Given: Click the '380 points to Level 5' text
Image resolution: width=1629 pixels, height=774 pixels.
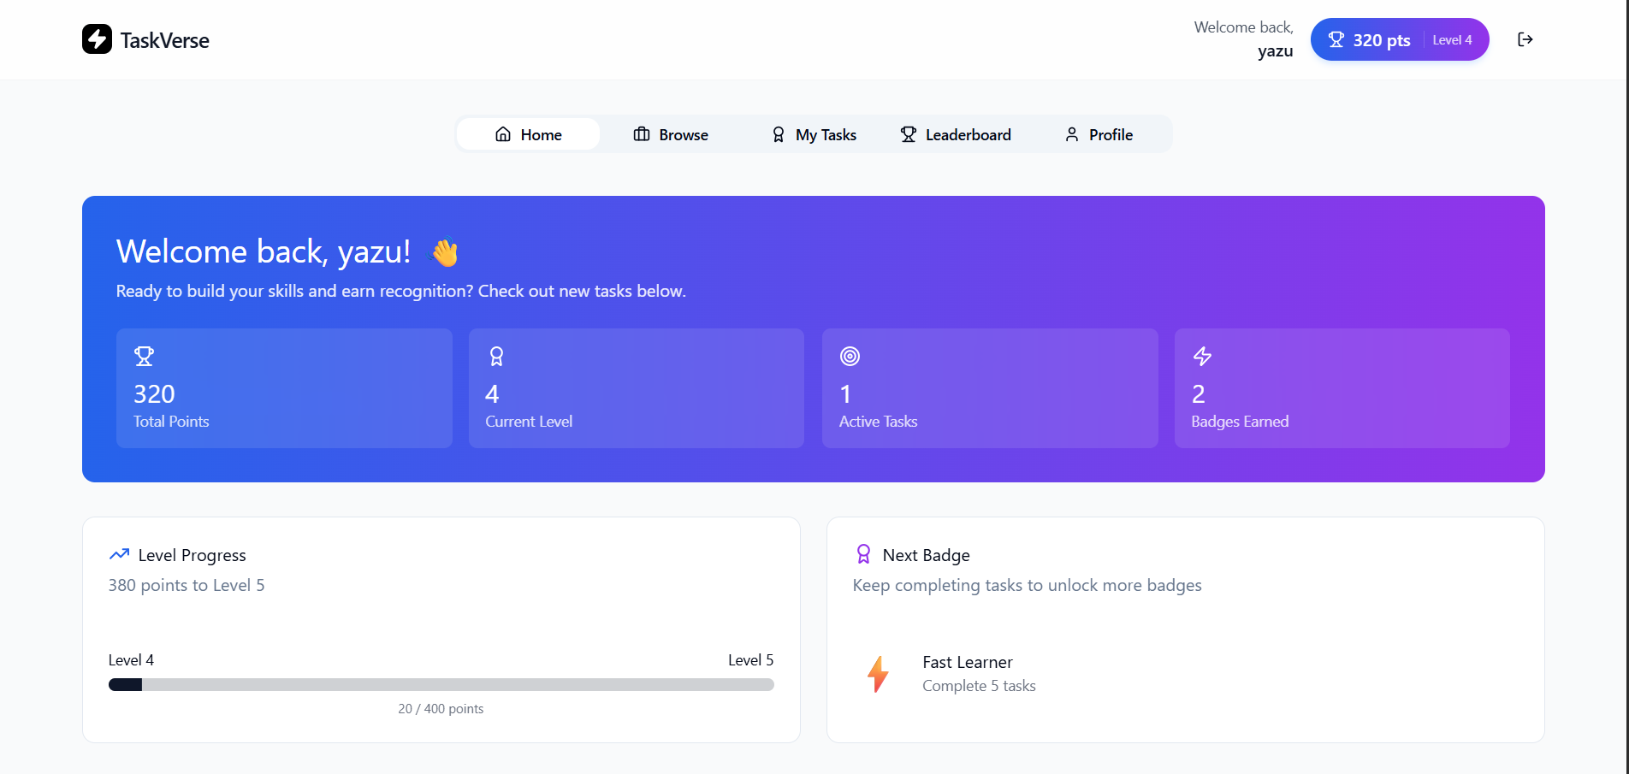Looking at the screenshot, I should (x=187, y=585).
